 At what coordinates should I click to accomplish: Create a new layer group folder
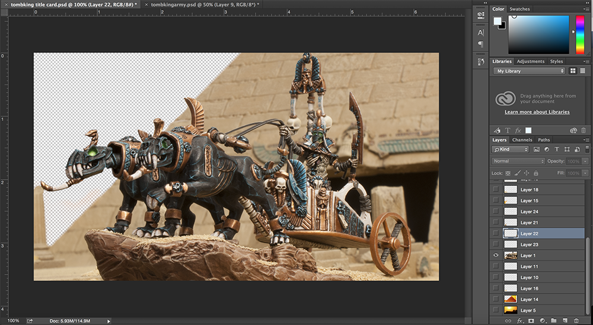tap(553, 321)
